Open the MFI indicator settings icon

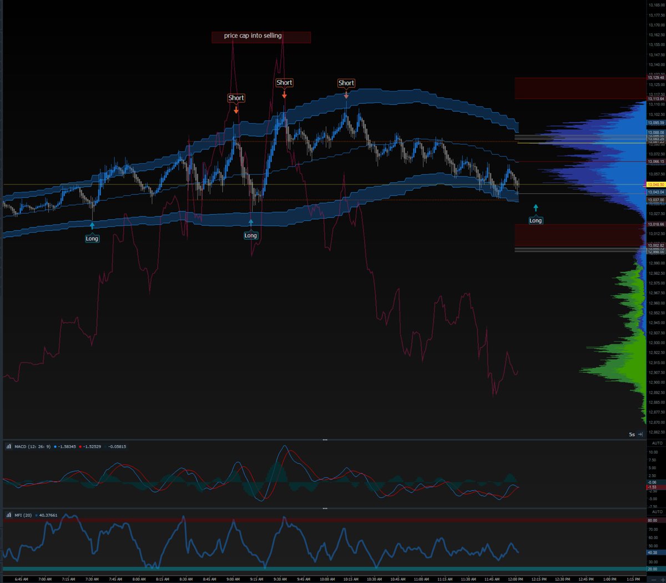9,515
